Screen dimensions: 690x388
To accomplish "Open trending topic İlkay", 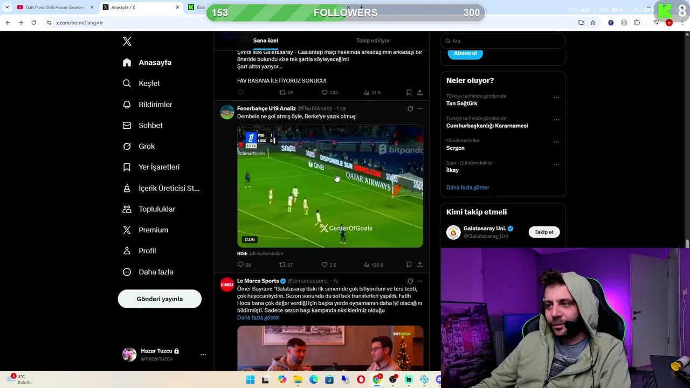I will (452, 170).
